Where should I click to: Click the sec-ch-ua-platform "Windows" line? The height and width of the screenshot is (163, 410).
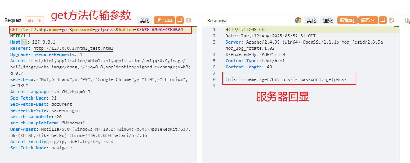click(48, 123)
